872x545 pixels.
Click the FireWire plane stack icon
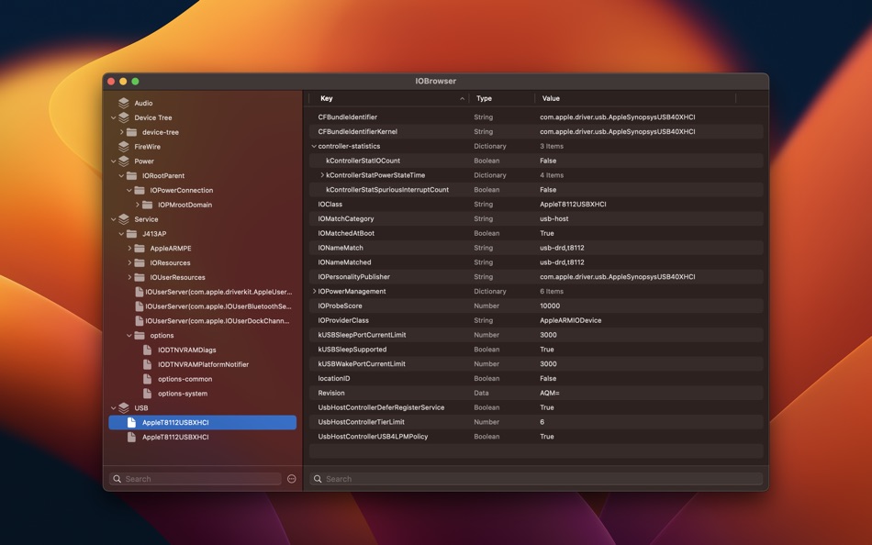tap(124, 146)
